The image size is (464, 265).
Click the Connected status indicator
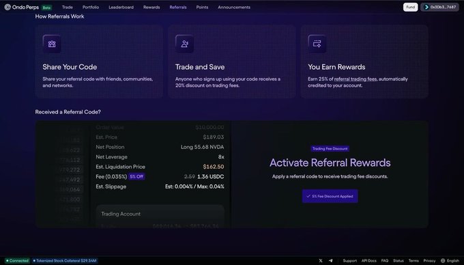[18, 260]
